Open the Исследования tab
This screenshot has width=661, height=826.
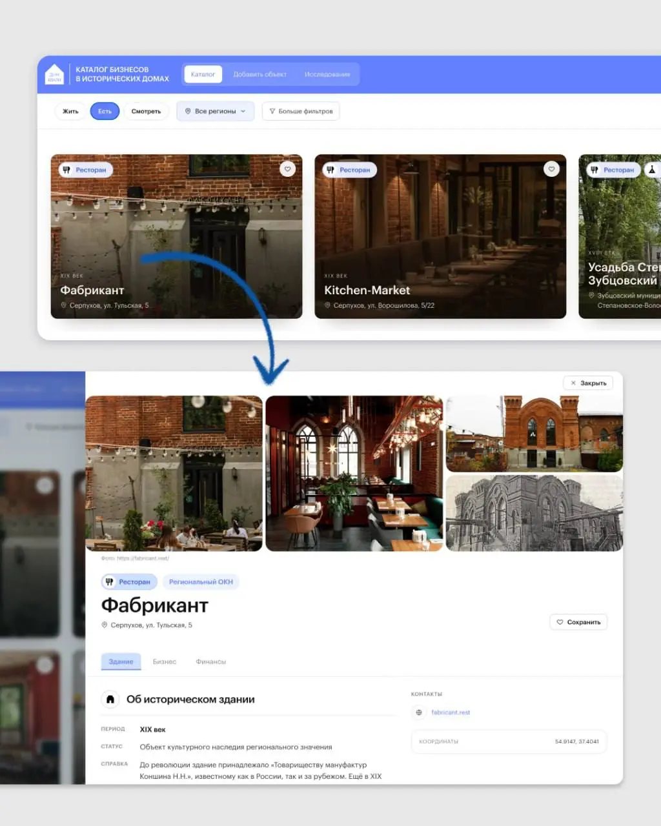pos(327,74)
